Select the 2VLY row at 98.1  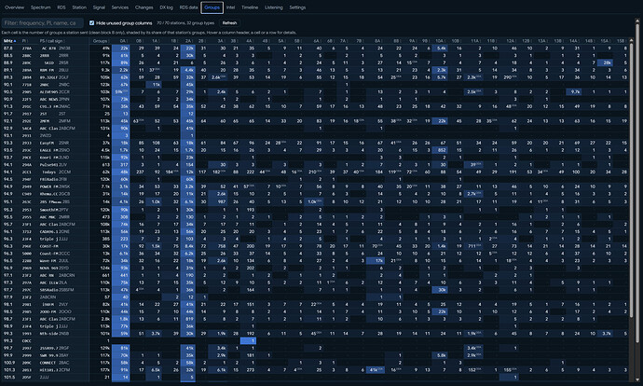point(315,304)
